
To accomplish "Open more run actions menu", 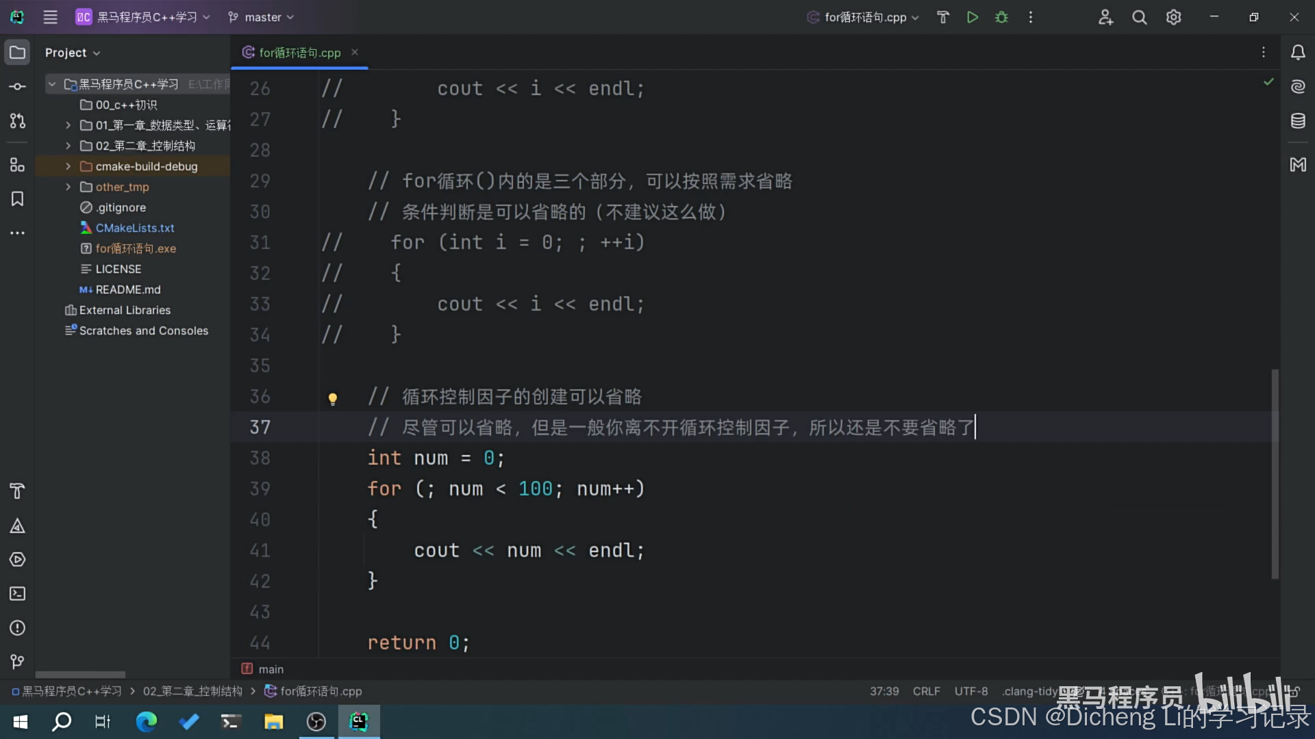I will [1031, 17].
